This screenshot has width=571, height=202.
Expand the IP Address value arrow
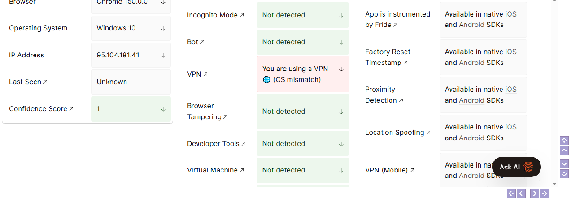point(163,55)
